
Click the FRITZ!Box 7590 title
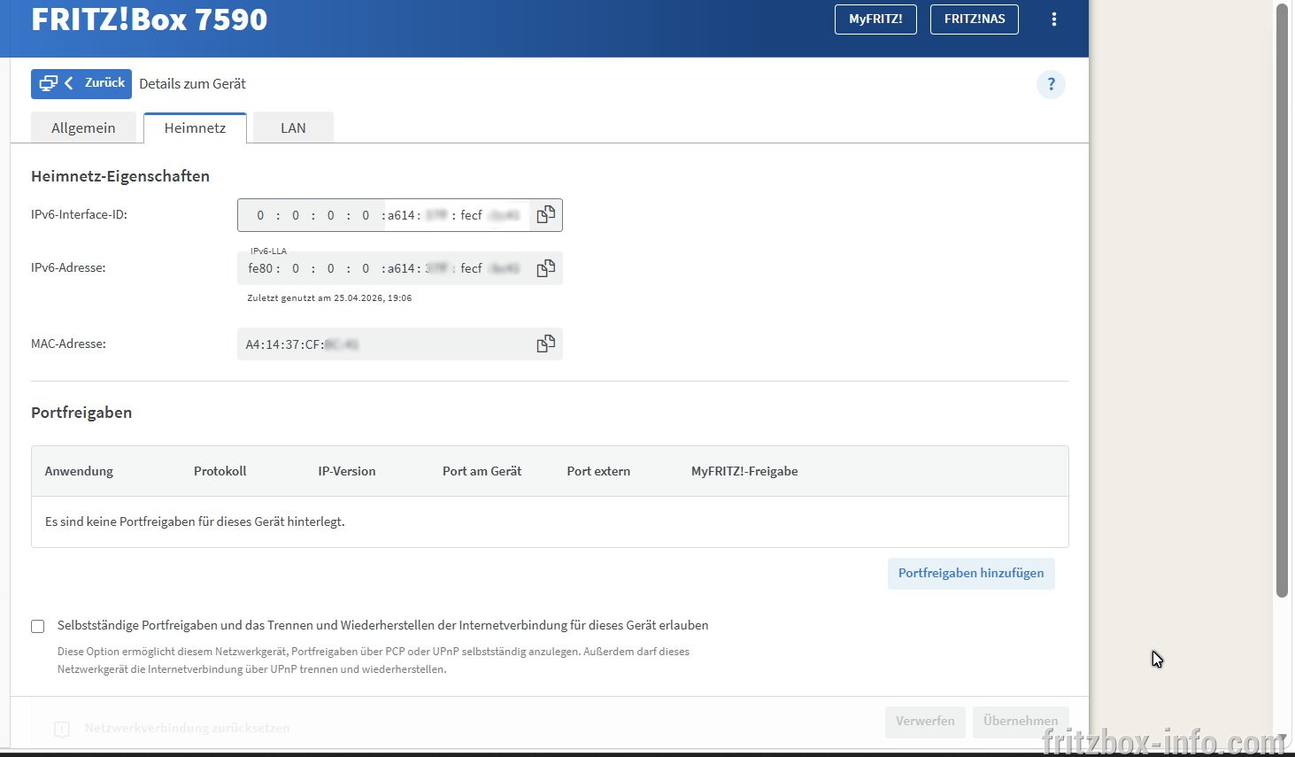click(149, 19)
